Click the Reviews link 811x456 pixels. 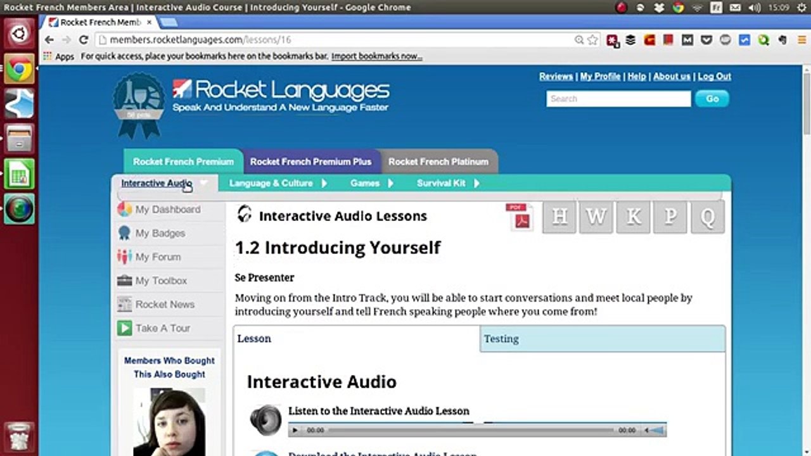tap(556, 76)
